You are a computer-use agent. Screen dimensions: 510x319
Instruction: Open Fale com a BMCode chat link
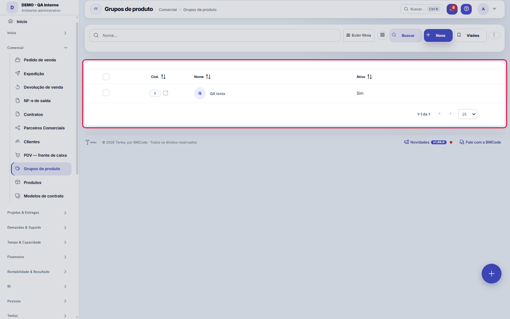point(480,142)
